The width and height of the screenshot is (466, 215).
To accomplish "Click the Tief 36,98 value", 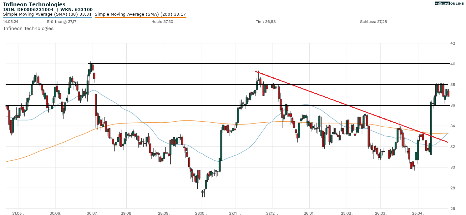I will pos(266,22).
